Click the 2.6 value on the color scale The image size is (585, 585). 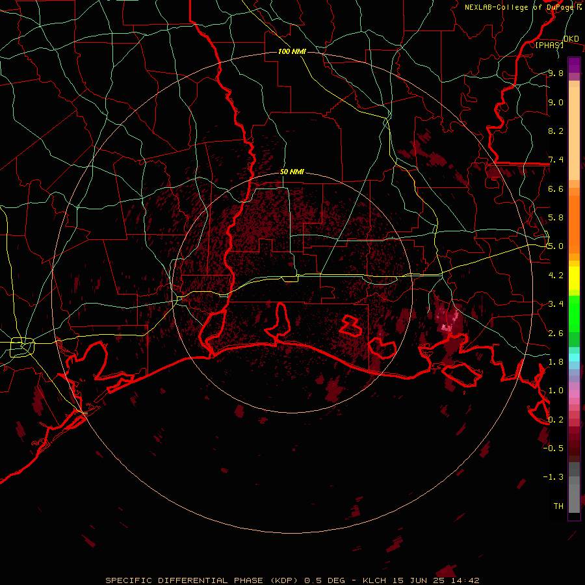point(556,333)
